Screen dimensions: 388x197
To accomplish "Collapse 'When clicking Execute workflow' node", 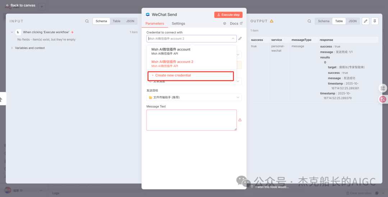I will tap(11, 32).
